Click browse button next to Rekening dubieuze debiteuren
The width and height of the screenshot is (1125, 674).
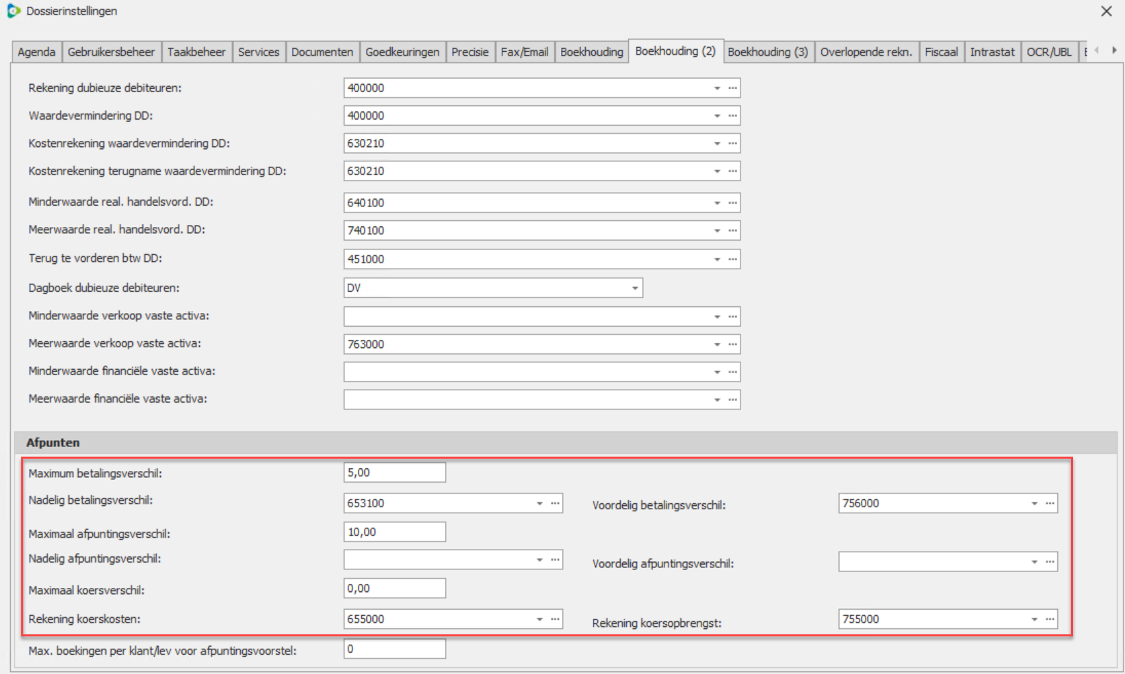pyautogui.click(x=732, y=88)
